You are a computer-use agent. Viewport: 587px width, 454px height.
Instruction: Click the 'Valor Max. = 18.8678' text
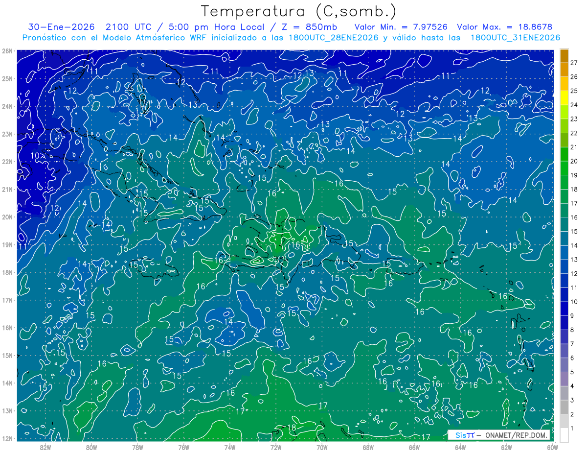coord(505,27)
